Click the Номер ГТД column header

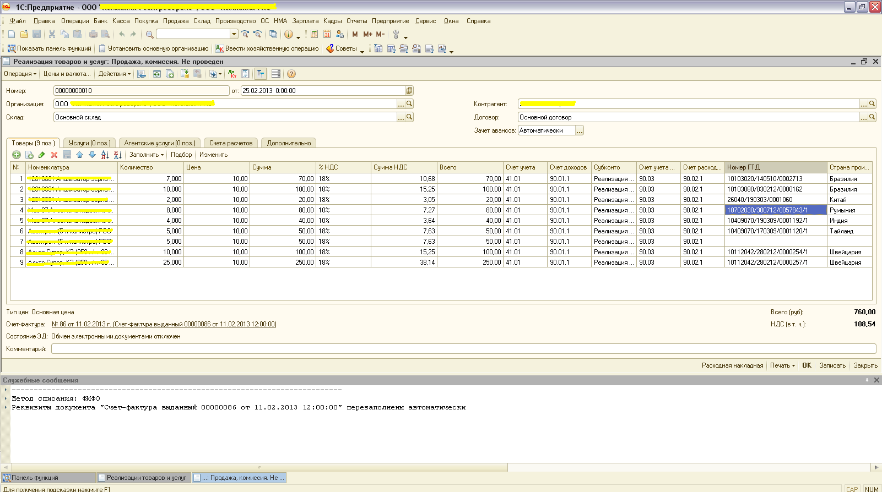[x=776, y=167]
